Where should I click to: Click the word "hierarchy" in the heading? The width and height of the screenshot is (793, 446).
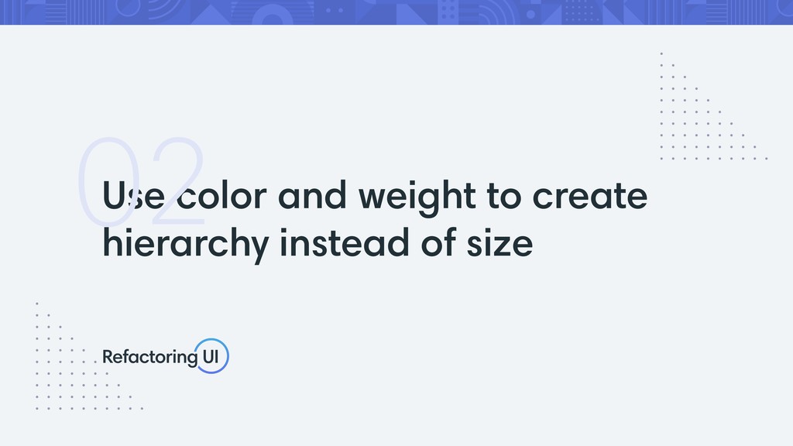186,245
